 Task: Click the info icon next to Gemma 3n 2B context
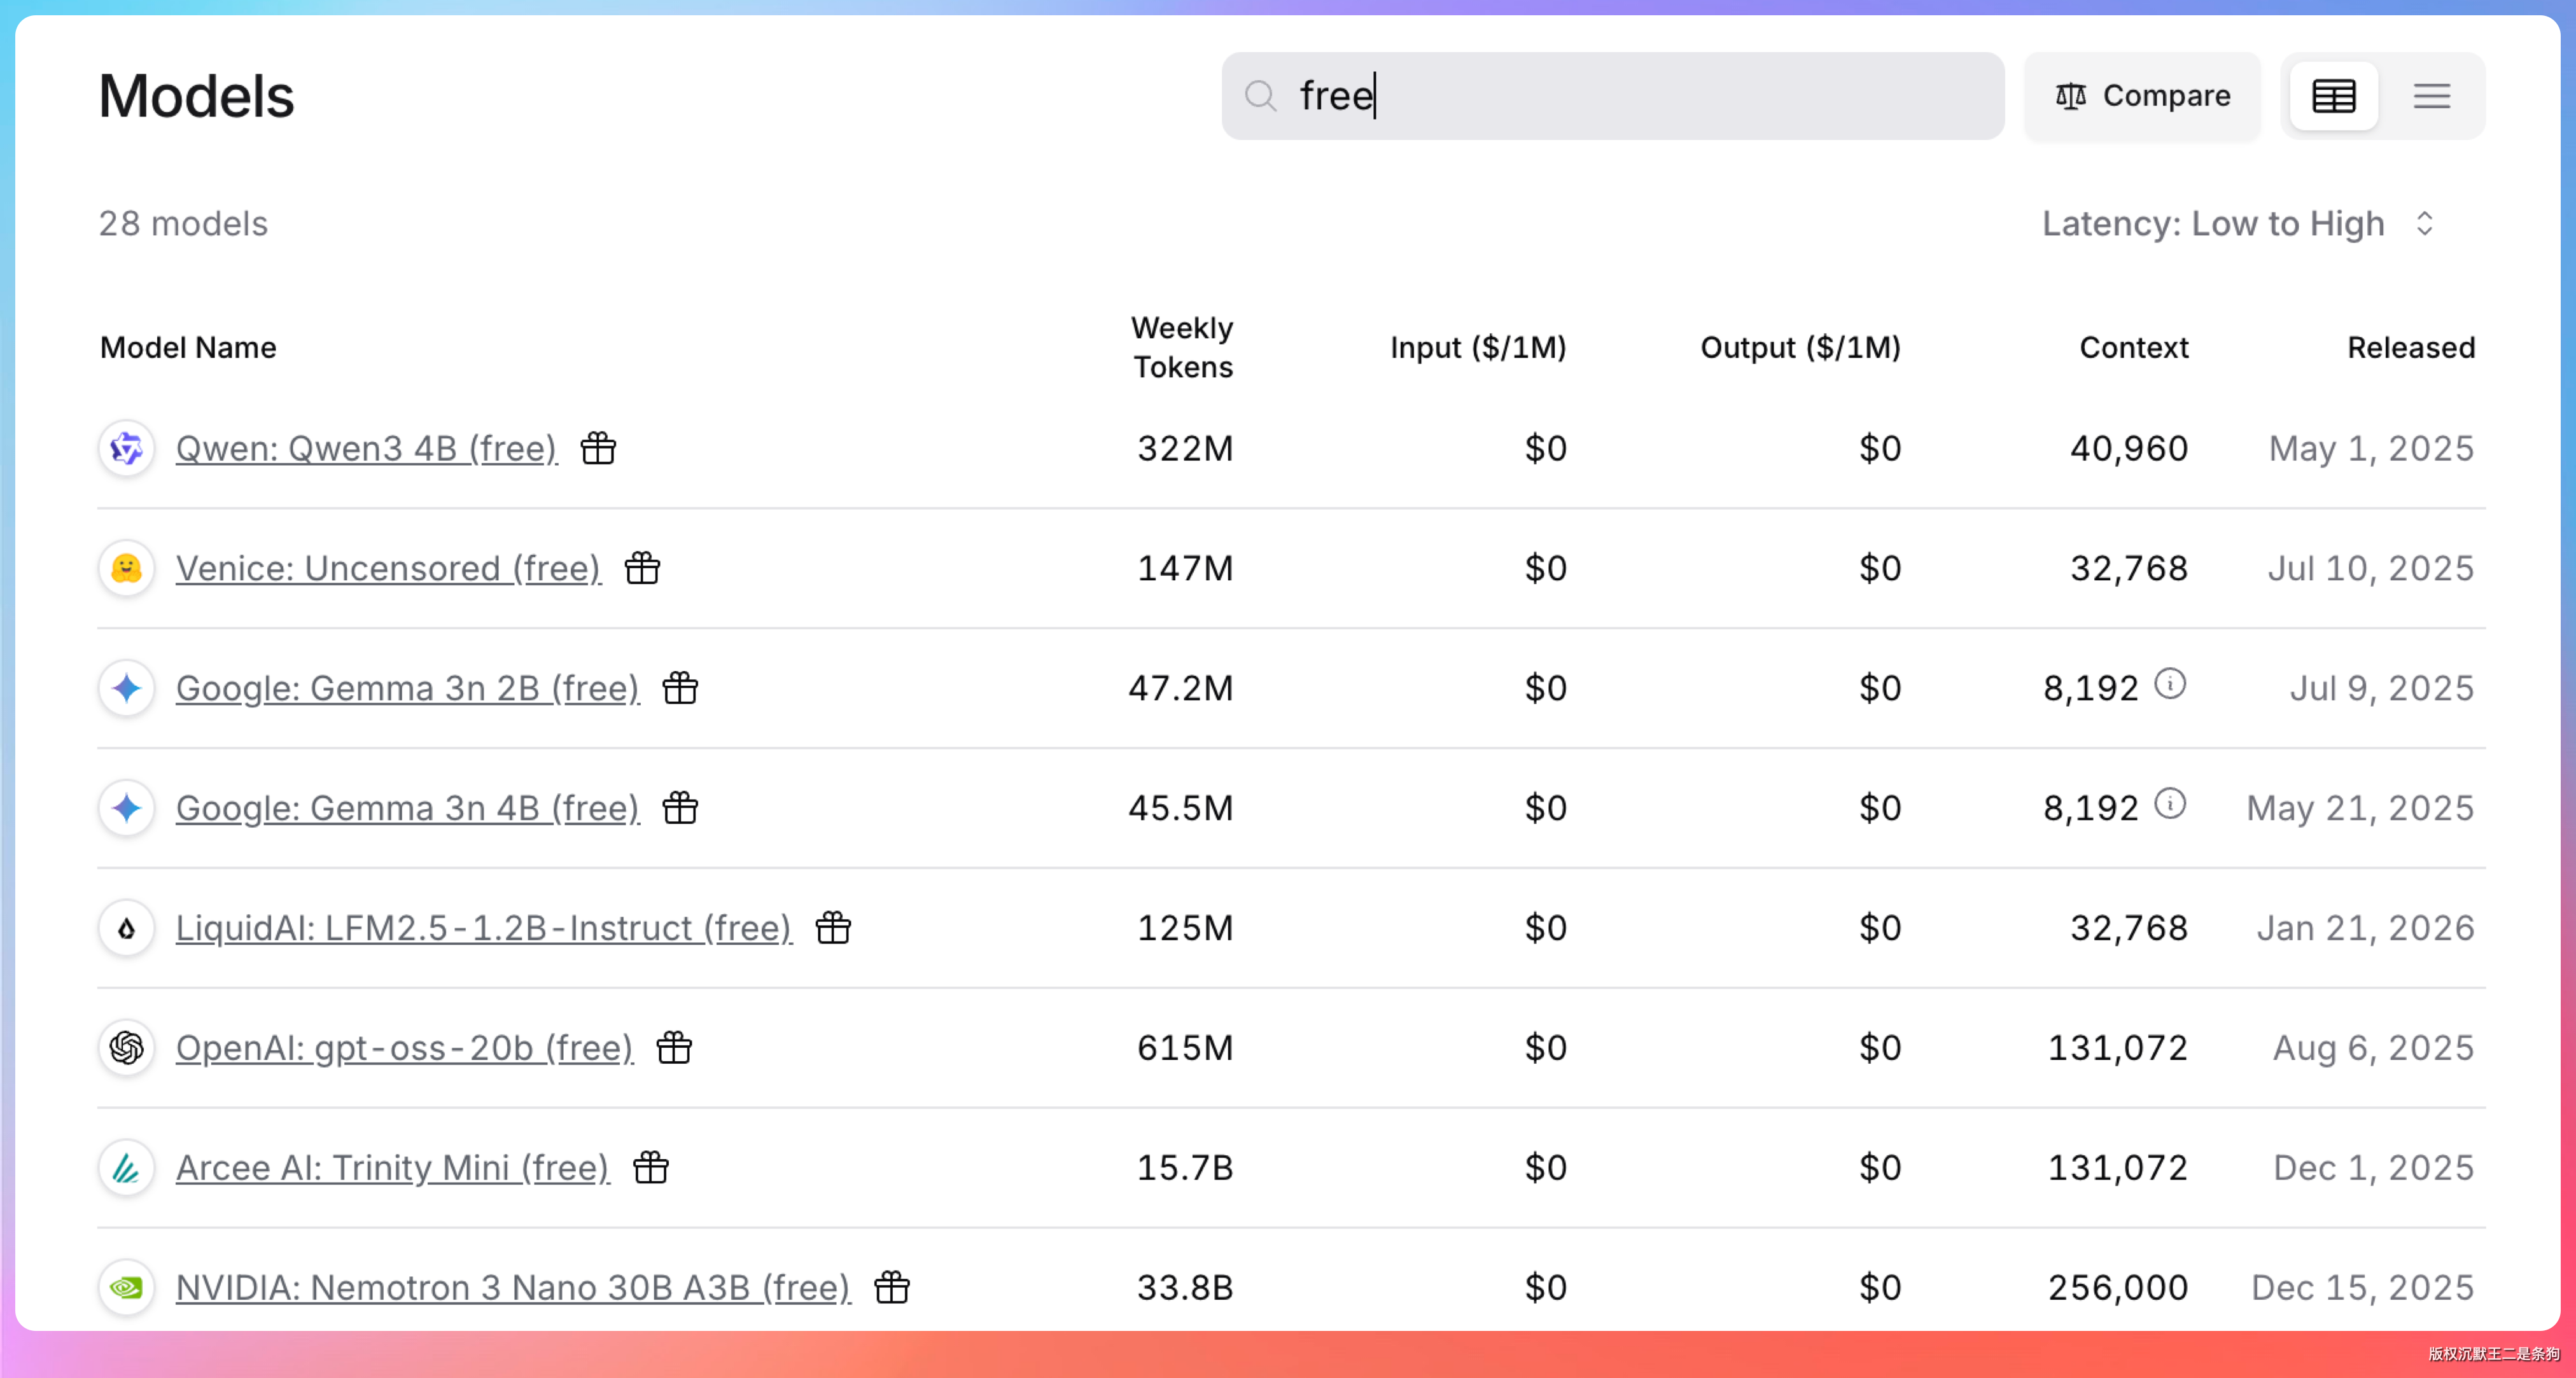(x=2169, y=685)
